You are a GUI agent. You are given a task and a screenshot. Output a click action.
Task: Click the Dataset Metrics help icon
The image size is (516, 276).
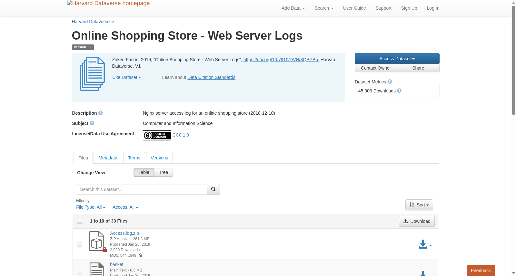pyautogui.click(x=390, y=82)
